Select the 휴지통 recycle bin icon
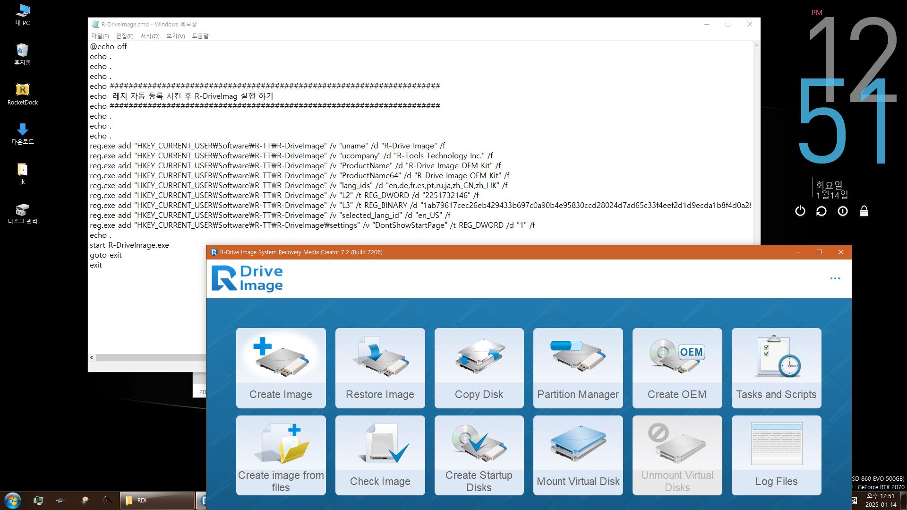This screenshot has width=907, height=510. tap(22, 54)
